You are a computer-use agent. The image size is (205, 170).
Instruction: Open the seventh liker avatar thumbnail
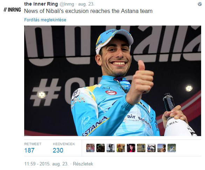151,148
